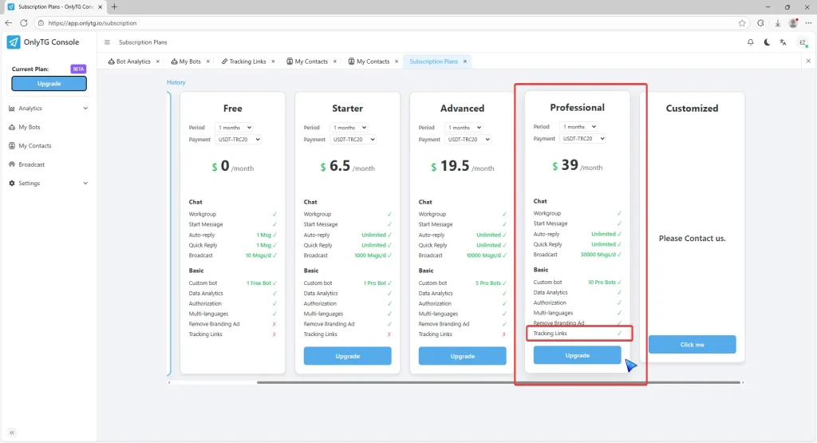Image resolution: width=817 pixels, height=443 pixels.
Task: Click the OnlyTG Console logo icon
Action: (13, 42)
